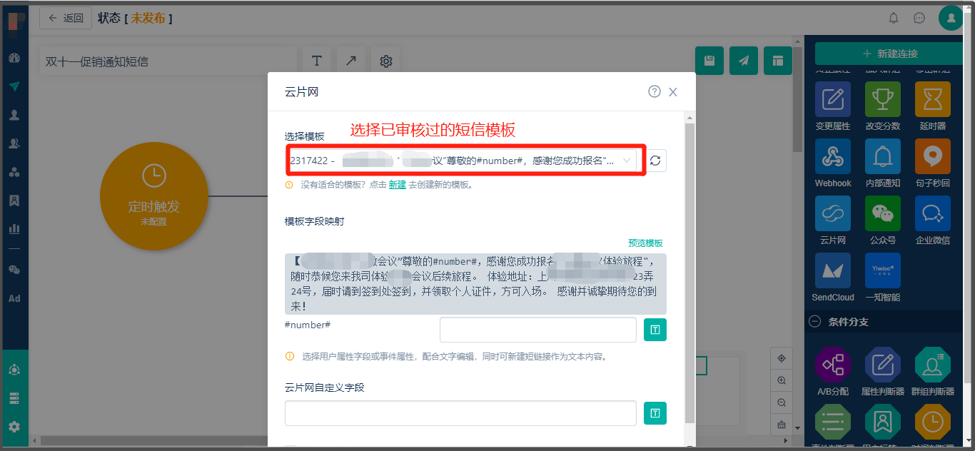Open the server stack icon in sidebar
The image size is (975, 451).
click(x=14, y=398)
